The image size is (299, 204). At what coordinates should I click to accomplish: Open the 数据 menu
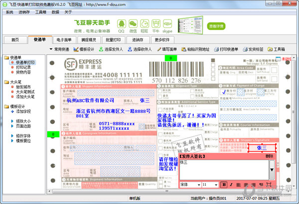[55, 12]
